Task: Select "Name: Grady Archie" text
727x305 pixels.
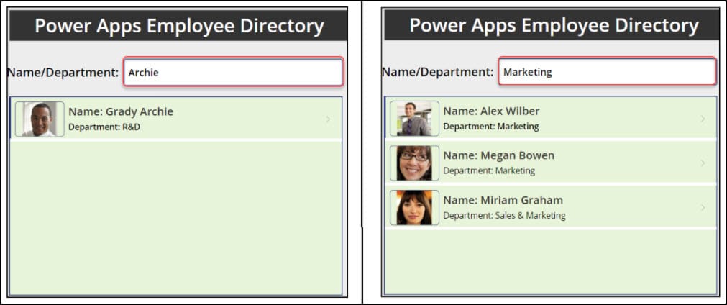Action: (121, 111)
